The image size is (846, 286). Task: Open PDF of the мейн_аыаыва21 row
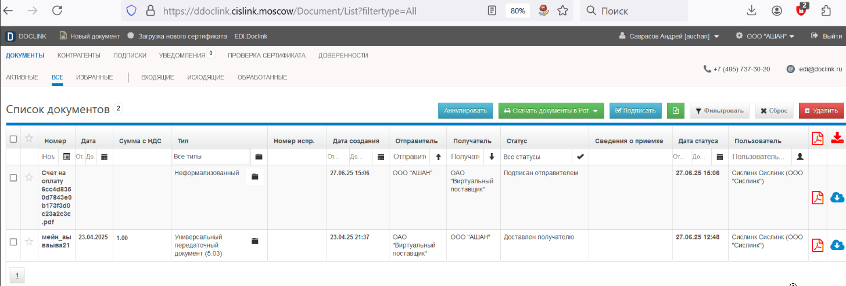coord(818,245)
